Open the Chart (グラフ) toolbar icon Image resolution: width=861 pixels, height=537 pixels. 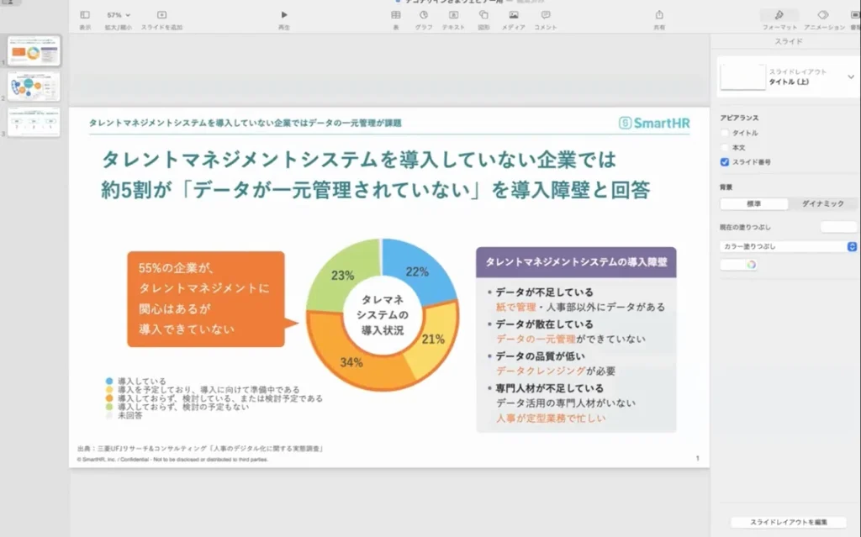tap(424, 15)
